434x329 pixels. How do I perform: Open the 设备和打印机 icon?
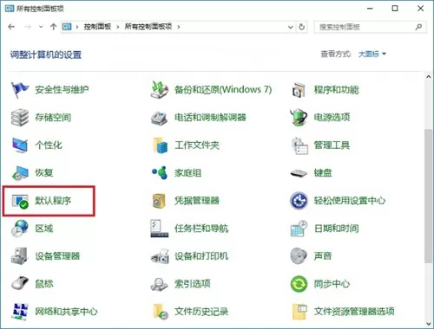160,256
